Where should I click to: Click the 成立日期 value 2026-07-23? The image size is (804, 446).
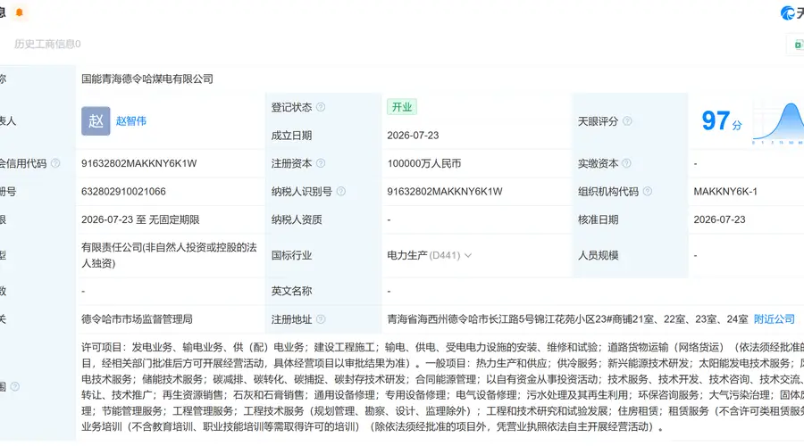point(413,136)
